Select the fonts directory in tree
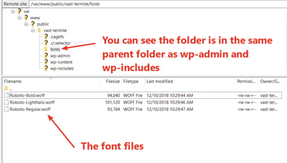 coord(55,49)
